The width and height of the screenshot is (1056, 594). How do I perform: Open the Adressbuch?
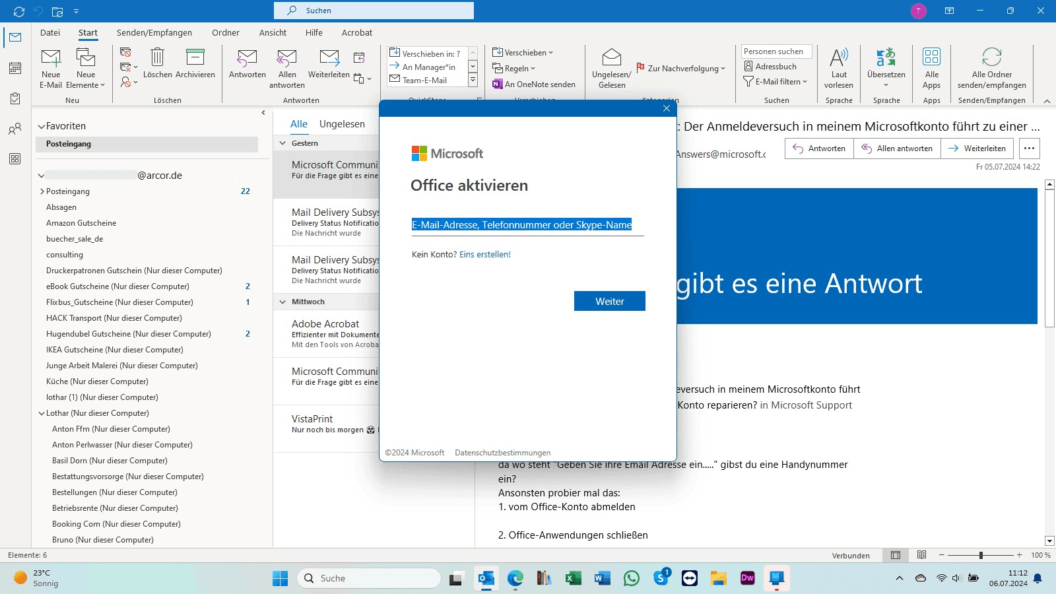pos(770,66)
